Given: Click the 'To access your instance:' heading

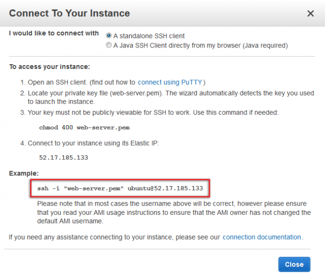Looking at the screenshot, I should coord(50,67).
